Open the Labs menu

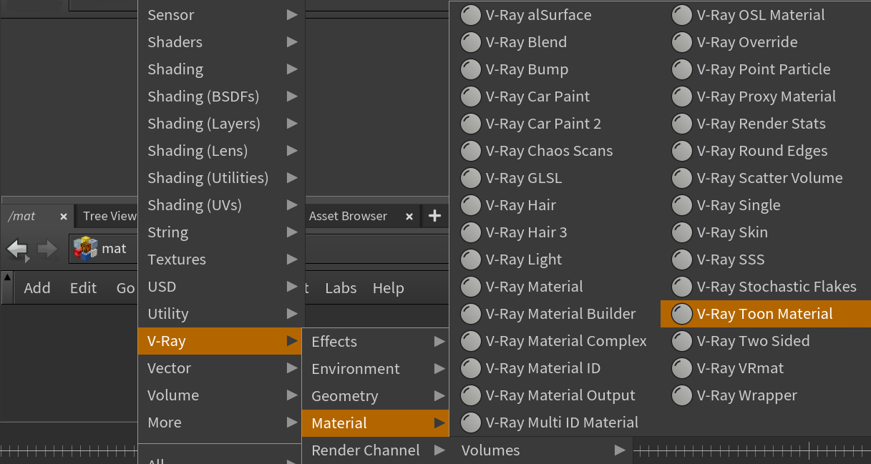(341, 288)
